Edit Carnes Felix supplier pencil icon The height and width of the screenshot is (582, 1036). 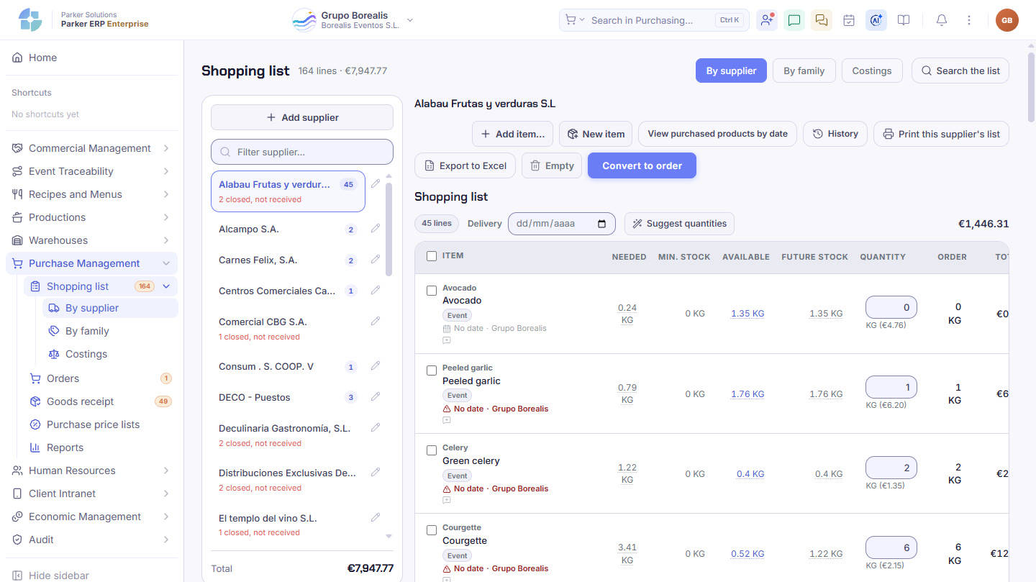coord(376,260)
